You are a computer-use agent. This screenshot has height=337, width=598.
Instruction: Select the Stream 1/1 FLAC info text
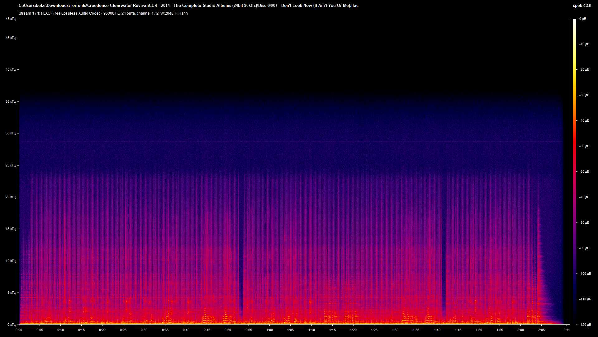click(x=103, y=13)
